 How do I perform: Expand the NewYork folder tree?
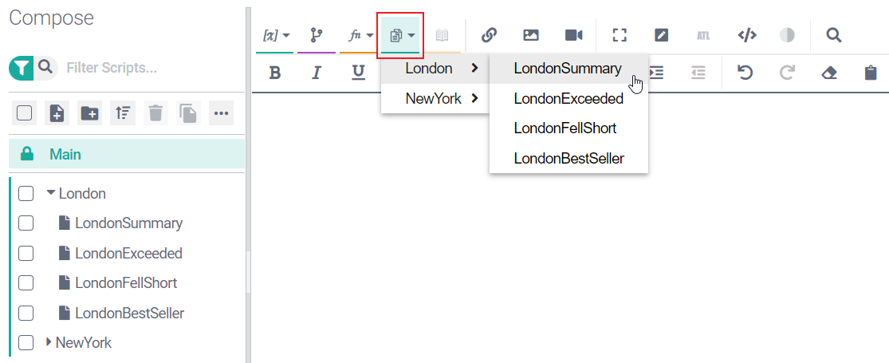[49, 343]
